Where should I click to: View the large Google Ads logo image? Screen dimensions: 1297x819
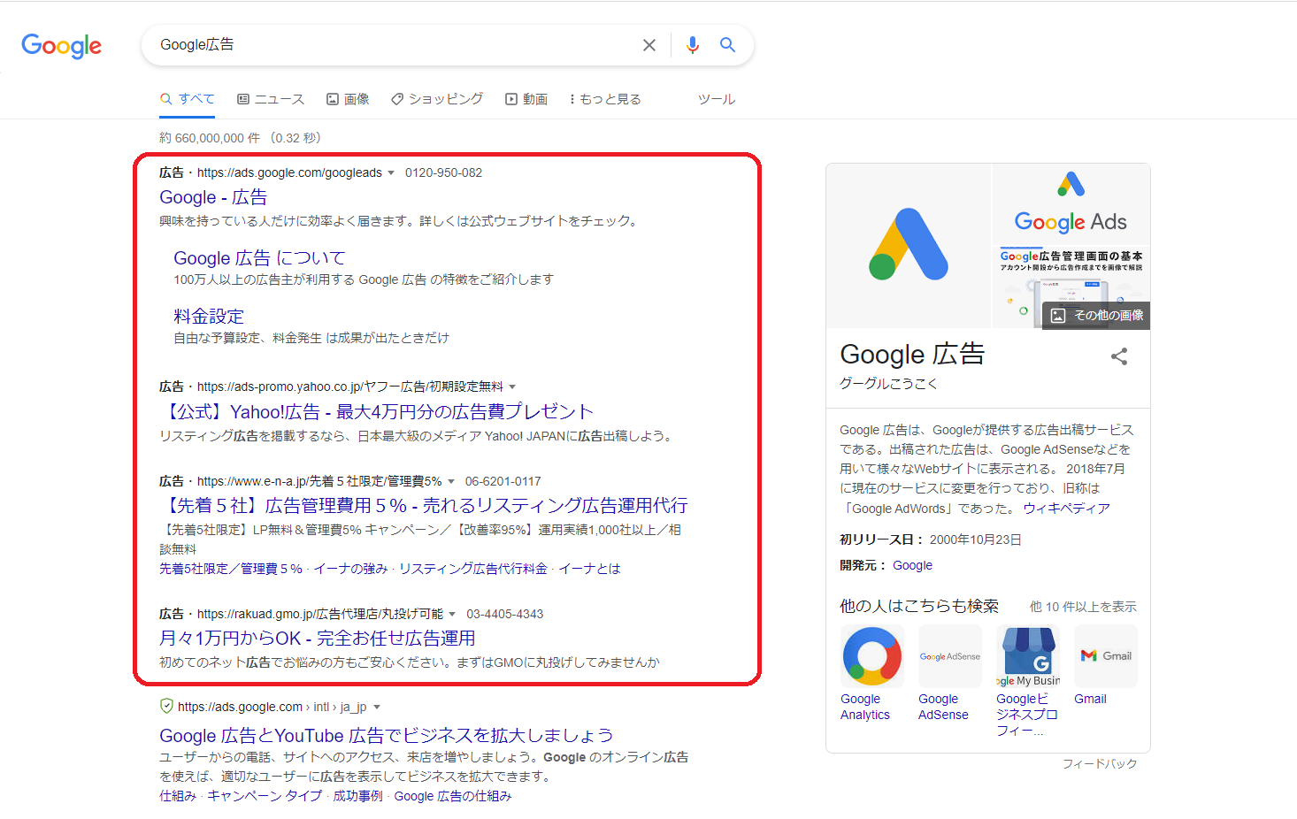click(909, 246)
